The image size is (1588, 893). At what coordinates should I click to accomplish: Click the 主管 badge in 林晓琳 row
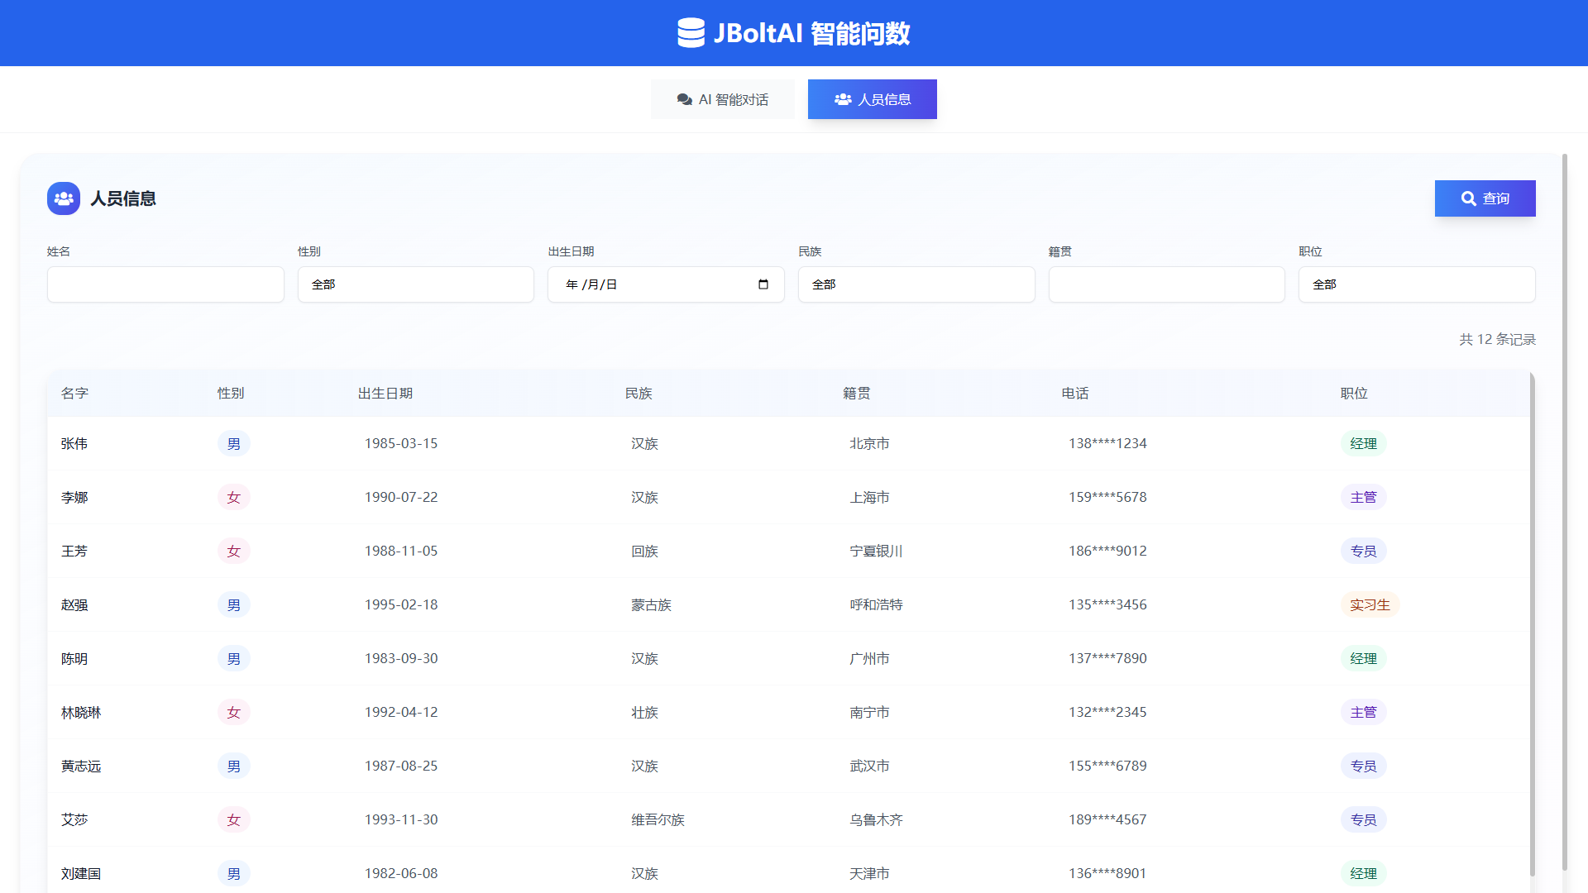1363,713
